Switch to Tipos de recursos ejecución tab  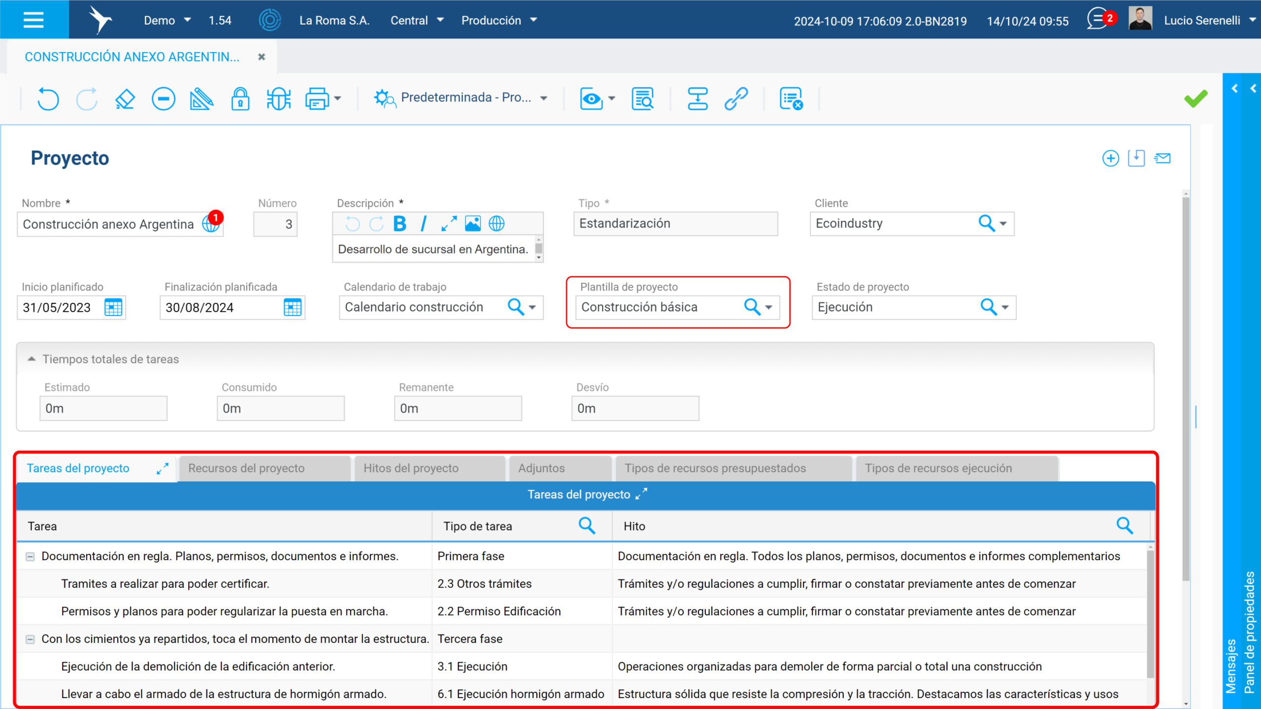(x=957, y=468)
